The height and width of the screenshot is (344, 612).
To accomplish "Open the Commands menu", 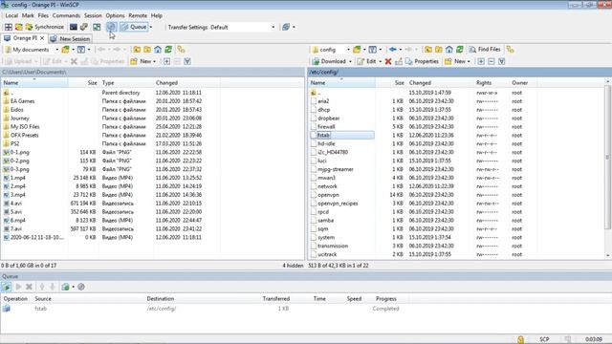I will tap(66, 15).
